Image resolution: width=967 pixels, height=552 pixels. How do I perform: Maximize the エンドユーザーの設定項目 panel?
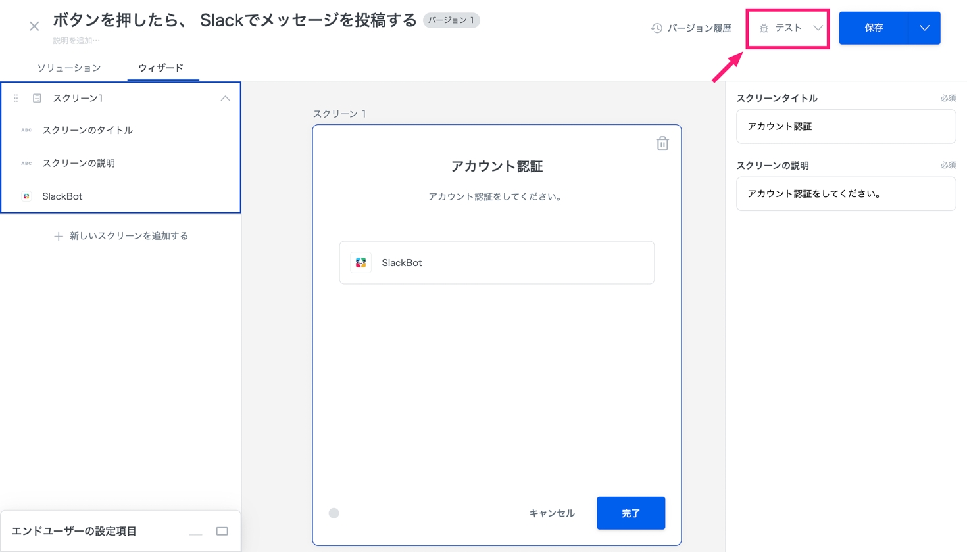(x=222, y=531)
